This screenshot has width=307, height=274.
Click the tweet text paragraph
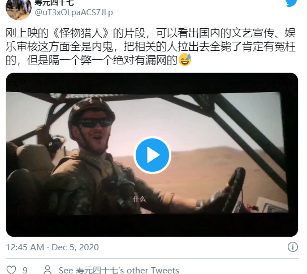(151, 46)
